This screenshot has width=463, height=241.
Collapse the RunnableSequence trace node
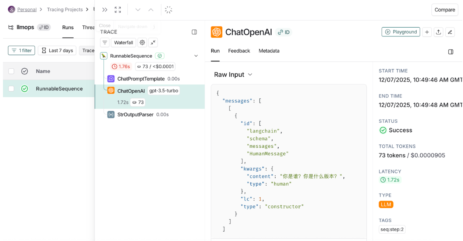tap(196, 56)
